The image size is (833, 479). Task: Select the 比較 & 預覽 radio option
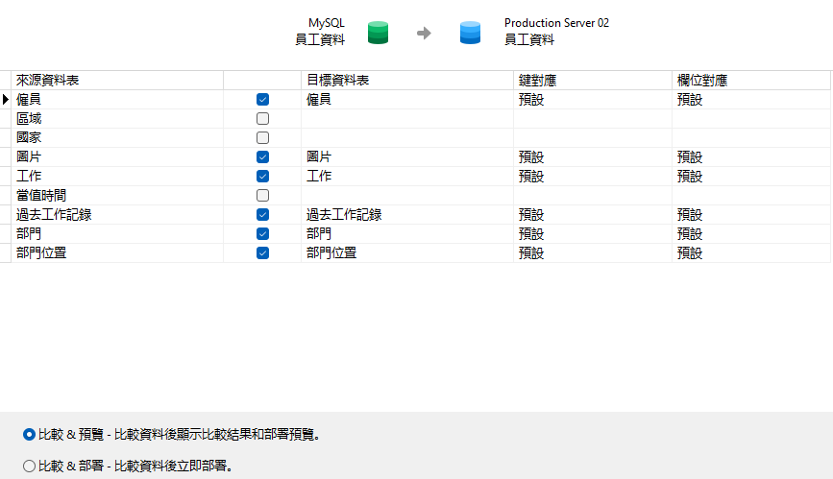29,434
